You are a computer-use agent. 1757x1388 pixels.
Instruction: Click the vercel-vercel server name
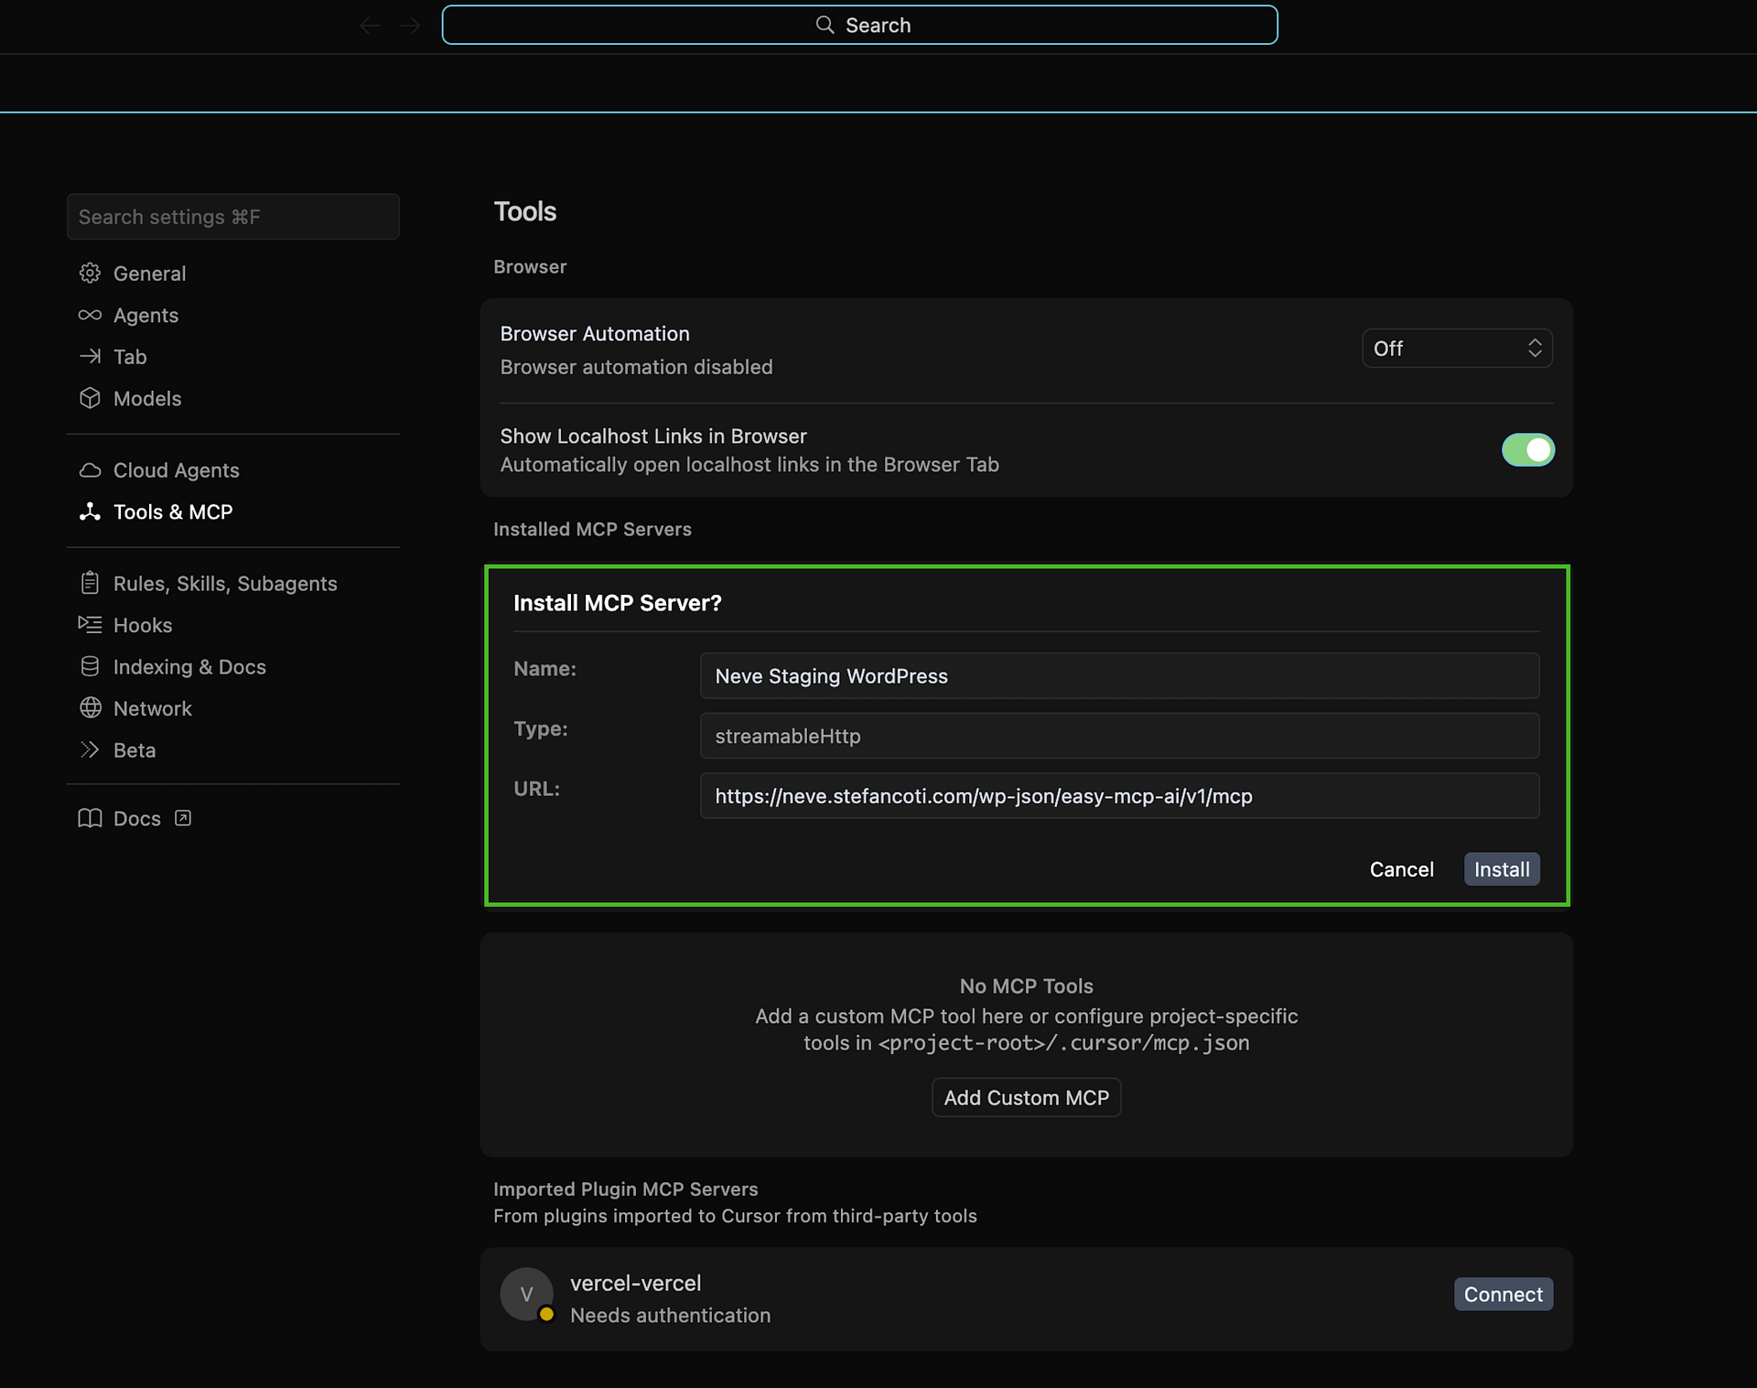[635, 1283]
